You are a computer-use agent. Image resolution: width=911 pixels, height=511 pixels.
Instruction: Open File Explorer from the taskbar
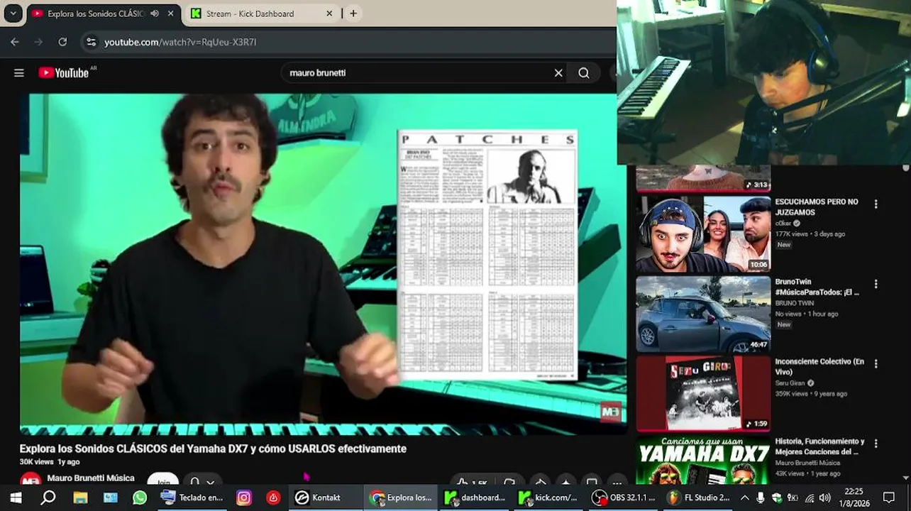coord(79,498)
